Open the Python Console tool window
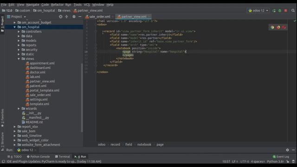 coord(38,157)
